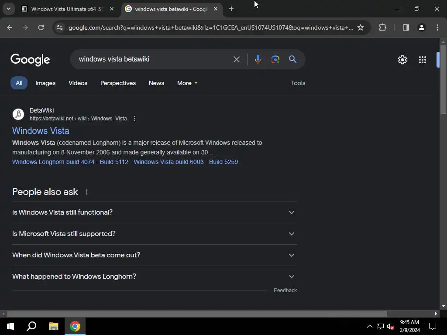Open the tab search dropdown arrow
This screenshot has width=447, height=335.
click(x=9, y=9)
